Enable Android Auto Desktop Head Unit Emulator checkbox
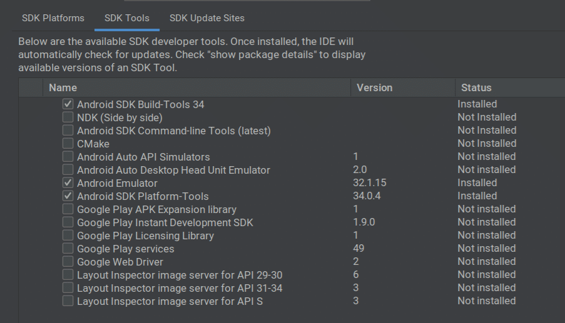This screenshot has width=565, height=323. pos(68,169)
